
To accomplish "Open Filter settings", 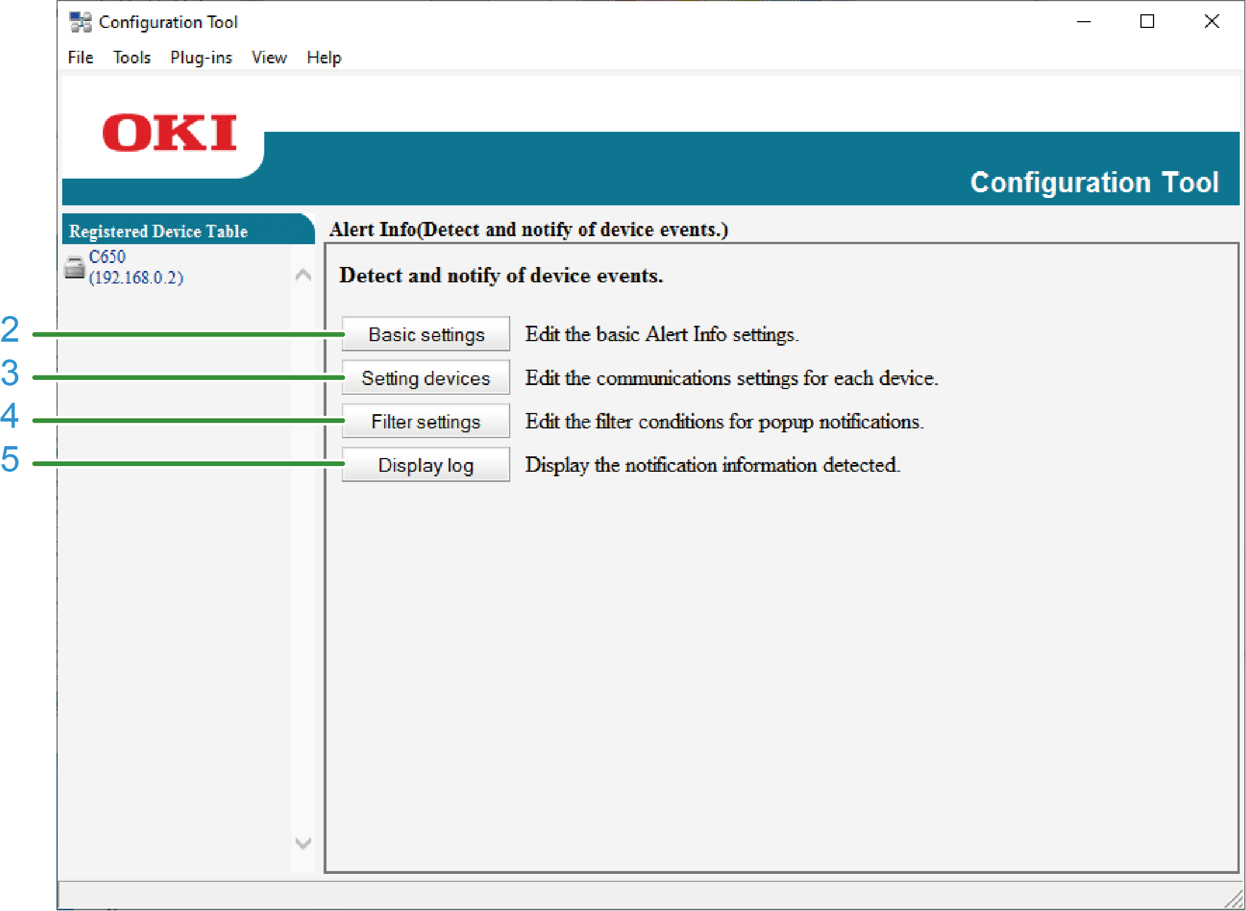I will click(x=426, y=421).
